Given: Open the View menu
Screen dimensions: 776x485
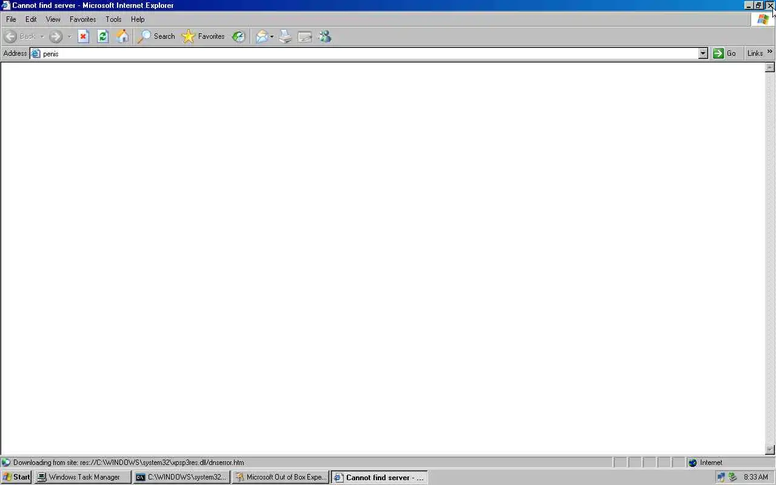Looking at the screenshot, I should point(53,19).
